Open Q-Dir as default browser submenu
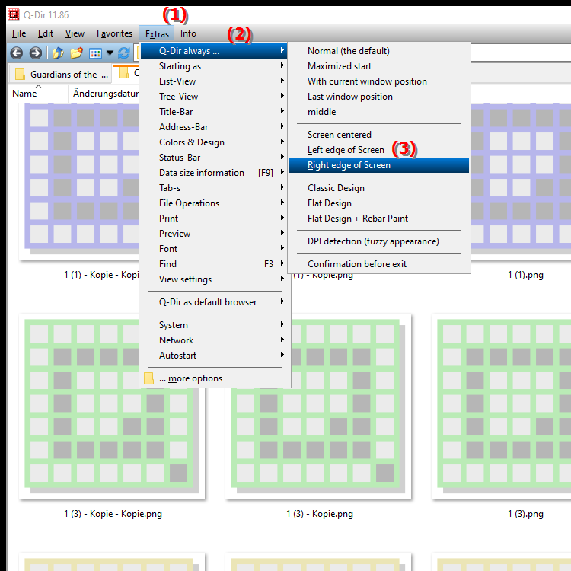571x571 pixels. point(214,302)
